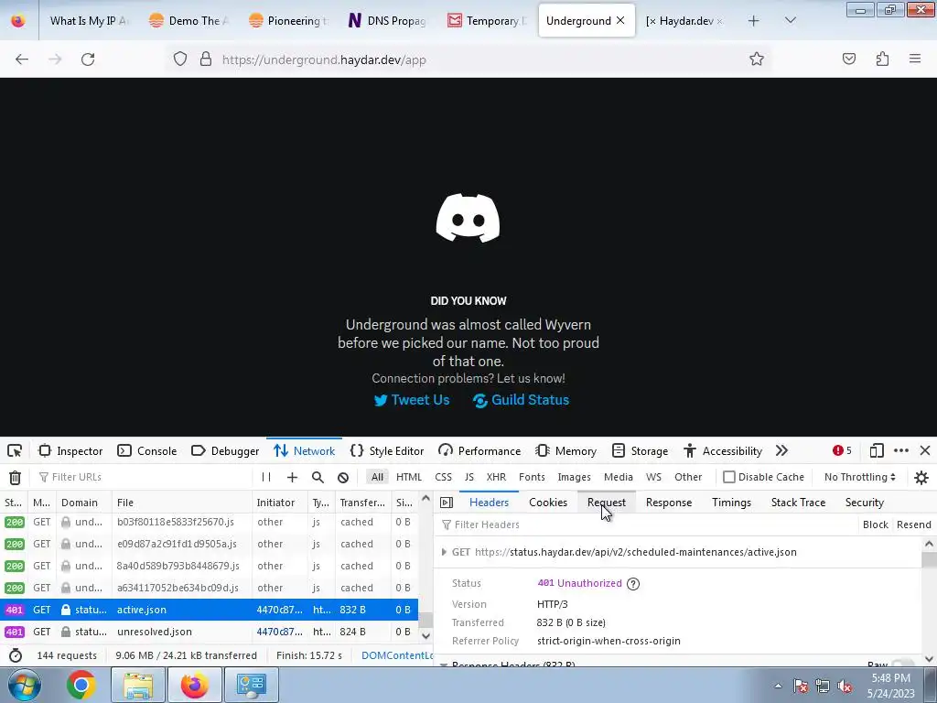Open a new browser tab with plus

point(754,21)
